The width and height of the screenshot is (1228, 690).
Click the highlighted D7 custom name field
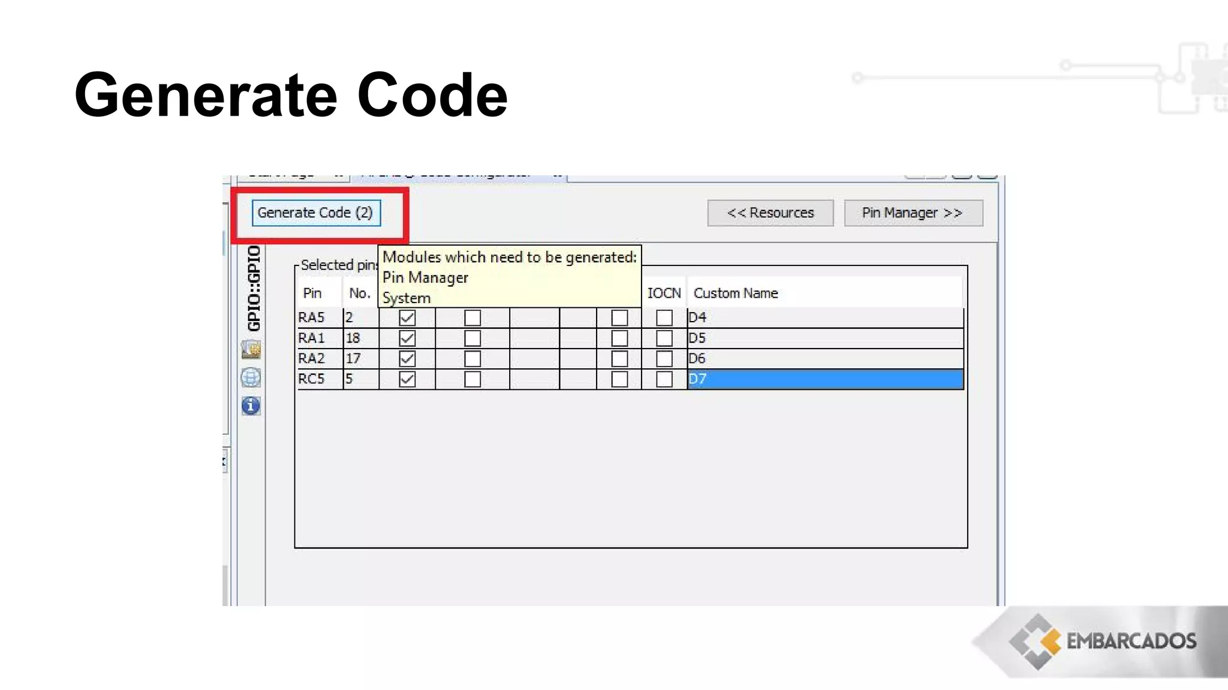(825, 379)
